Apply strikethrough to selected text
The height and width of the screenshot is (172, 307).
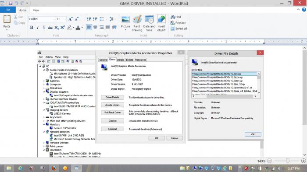(x=50, y=28)
